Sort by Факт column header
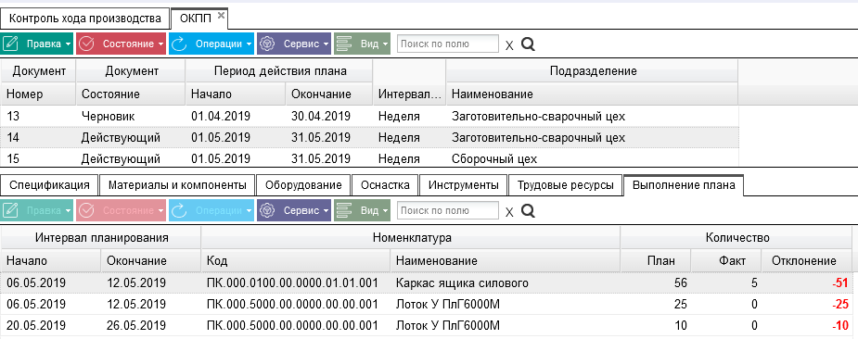The height and width of the screenshot is (339, 858). tap(725, 261)
